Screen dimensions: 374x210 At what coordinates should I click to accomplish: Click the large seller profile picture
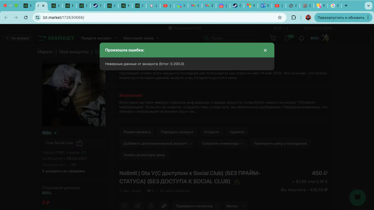tap(74, 95)
